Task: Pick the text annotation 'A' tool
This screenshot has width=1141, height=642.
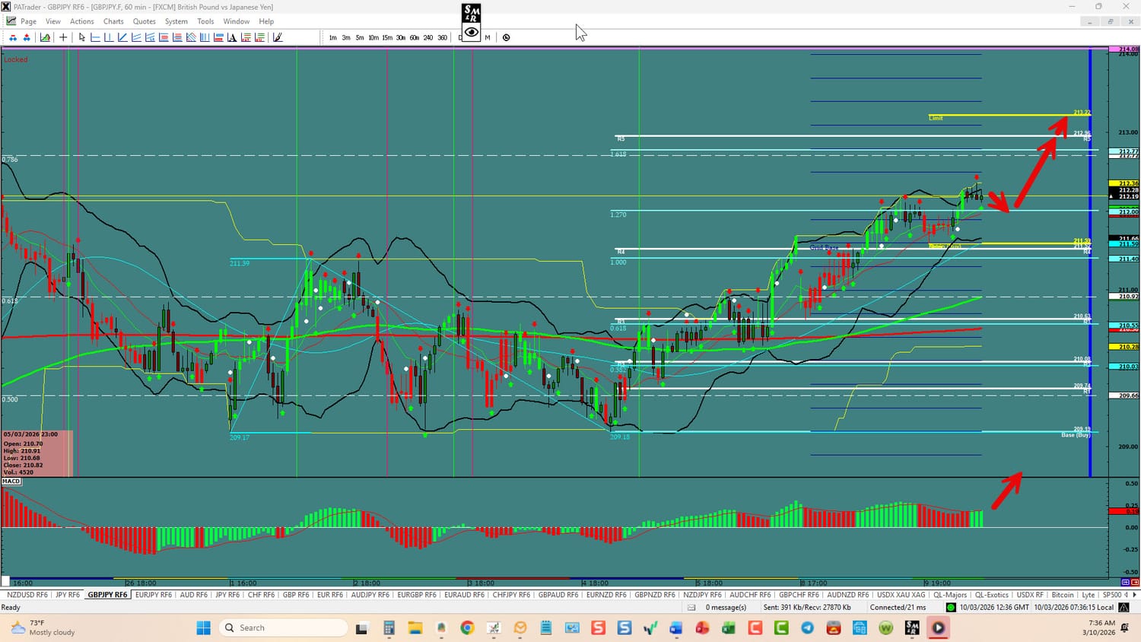Action: (x=232, y=37)
